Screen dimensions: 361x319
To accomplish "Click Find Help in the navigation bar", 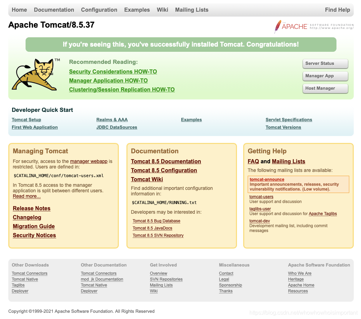I will click(338, 10).
